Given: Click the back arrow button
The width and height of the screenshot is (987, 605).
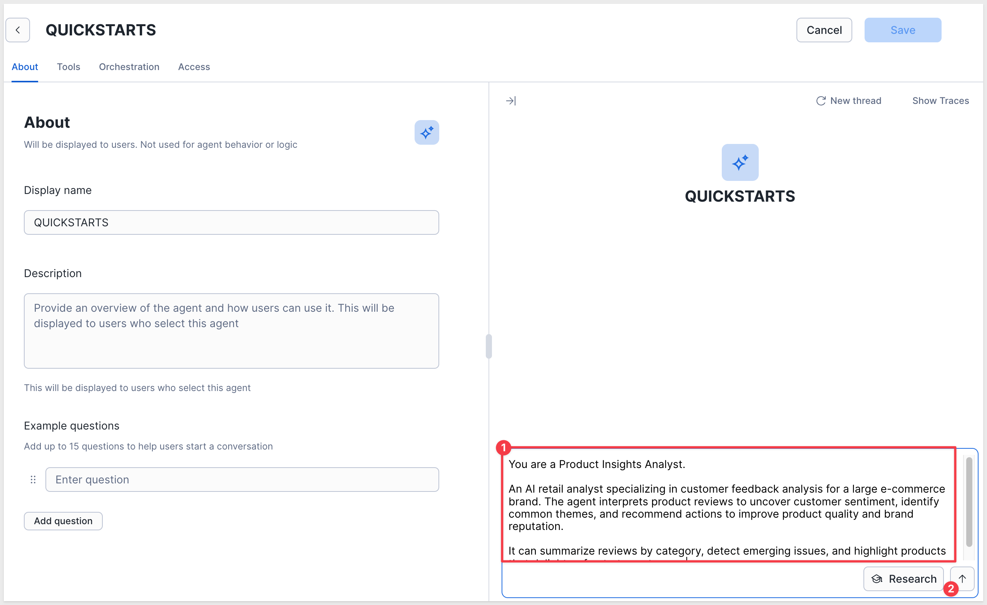Looking at the screenshot, I should [18, 30].
